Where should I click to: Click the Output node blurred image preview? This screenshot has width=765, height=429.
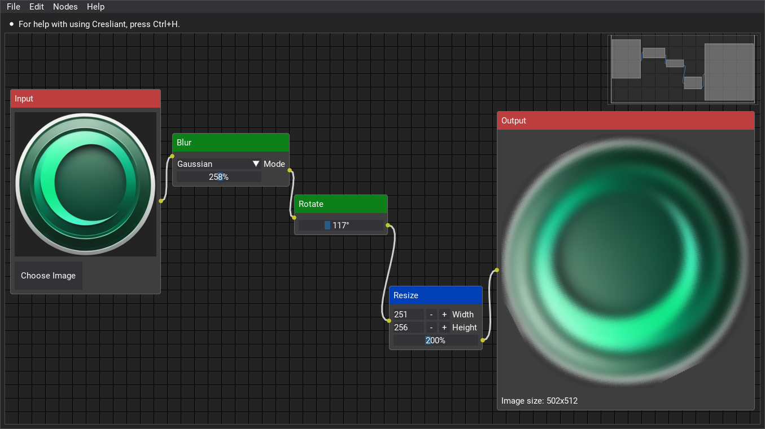[626, 261]
